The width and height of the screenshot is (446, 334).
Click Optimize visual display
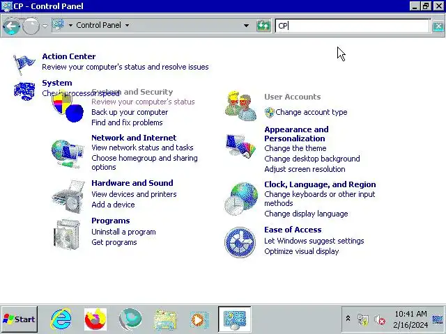(302, 251)
